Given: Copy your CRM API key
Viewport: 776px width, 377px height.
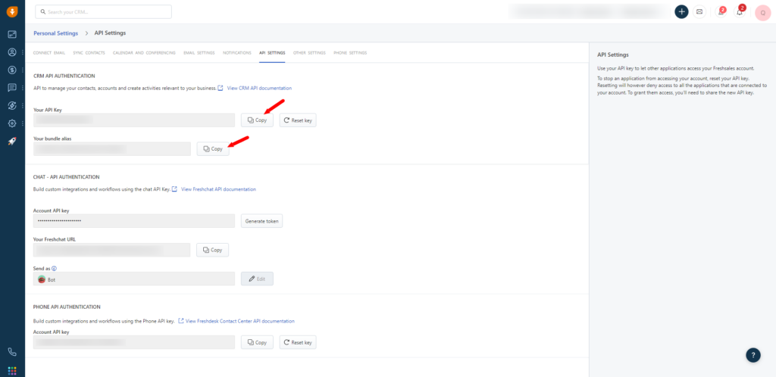Looking at the screenshot, I should coord(257,120).
